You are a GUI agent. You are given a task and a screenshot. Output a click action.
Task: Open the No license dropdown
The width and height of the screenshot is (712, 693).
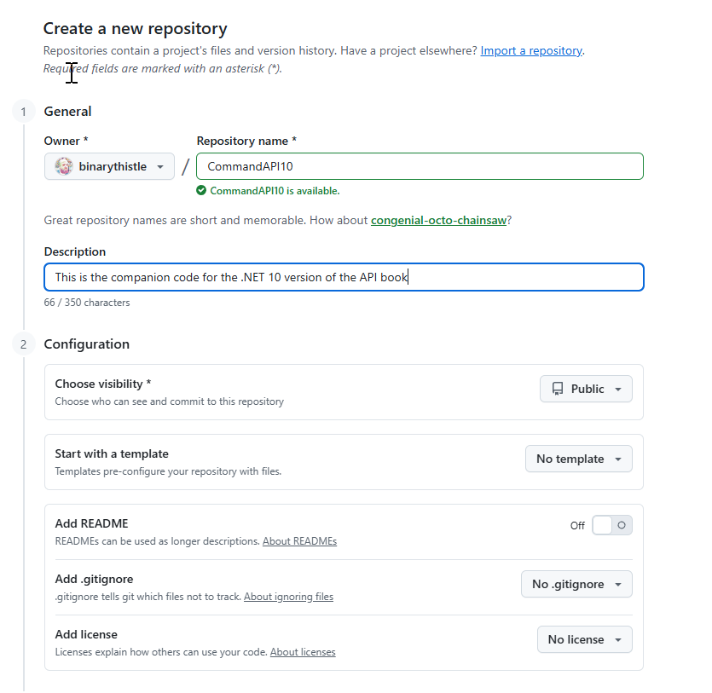pos(584,638)
